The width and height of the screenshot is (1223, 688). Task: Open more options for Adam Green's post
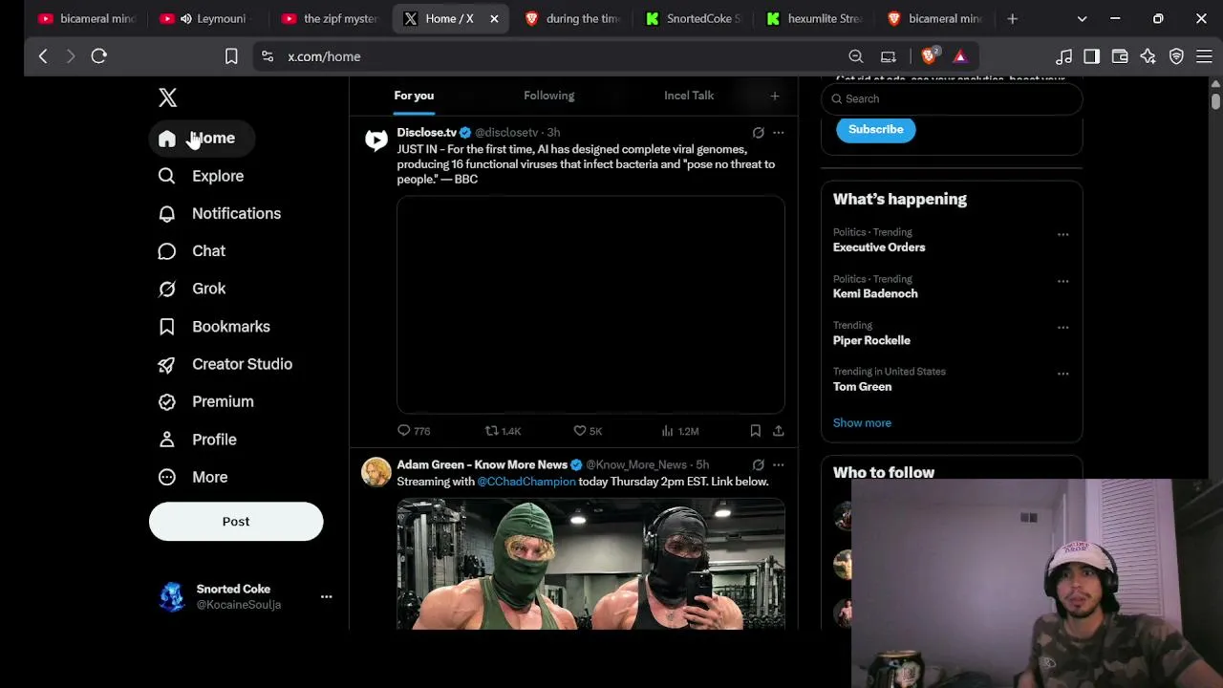click(x=779, y=465)
